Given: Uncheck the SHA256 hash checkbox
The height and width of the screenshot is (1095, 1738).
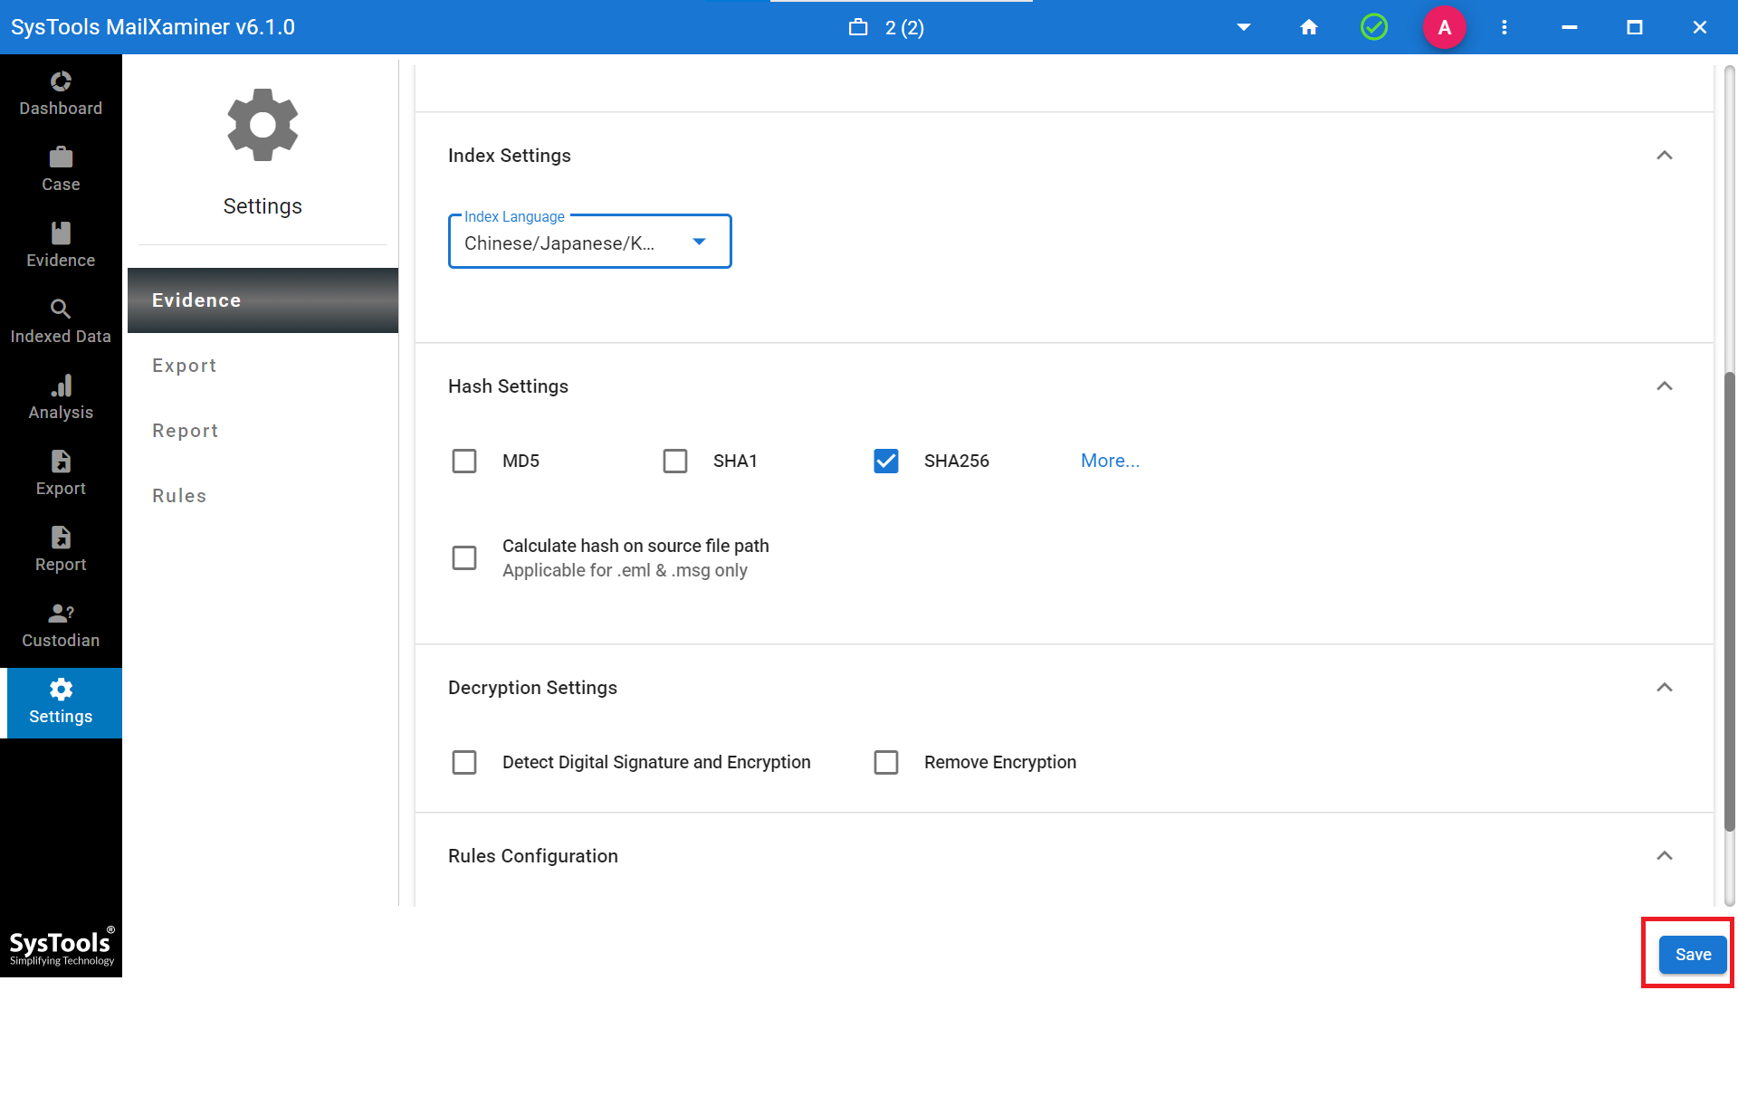Looking at the screenshot, I should click(885, 462).
